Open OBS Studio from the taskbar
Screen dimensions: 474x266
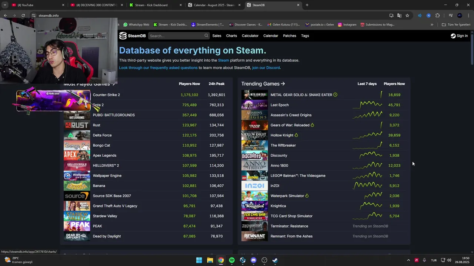(x=264, y=260)
